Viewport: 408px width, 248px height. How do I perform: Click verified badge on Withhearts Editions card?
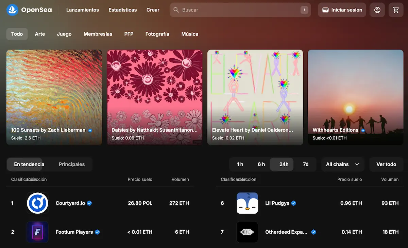coord(363,130)
